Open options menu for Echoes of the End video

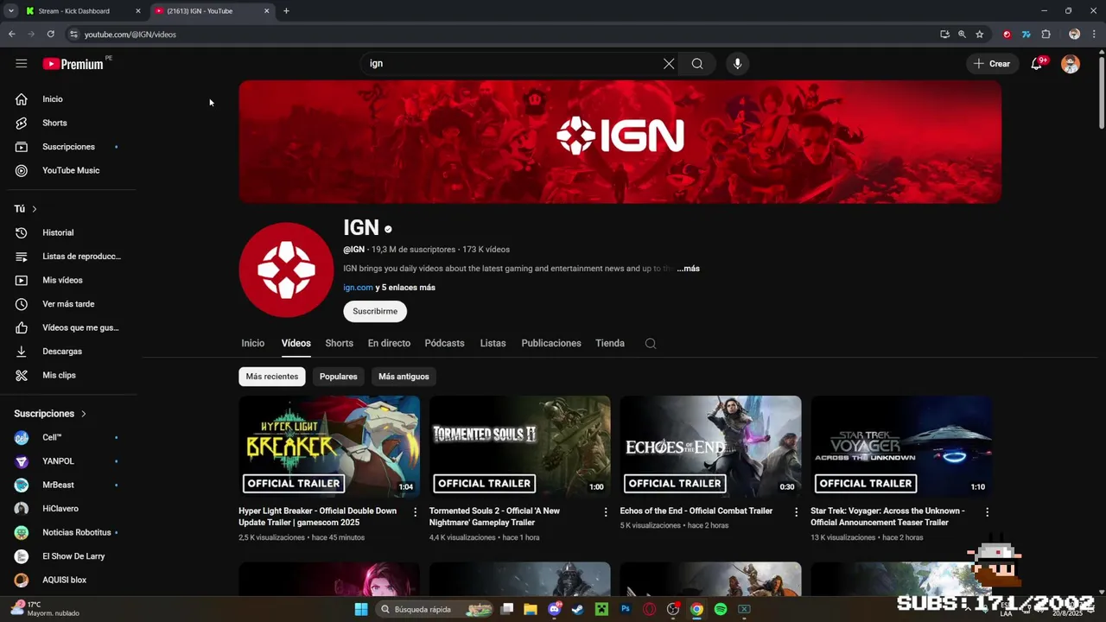(796, 512)
